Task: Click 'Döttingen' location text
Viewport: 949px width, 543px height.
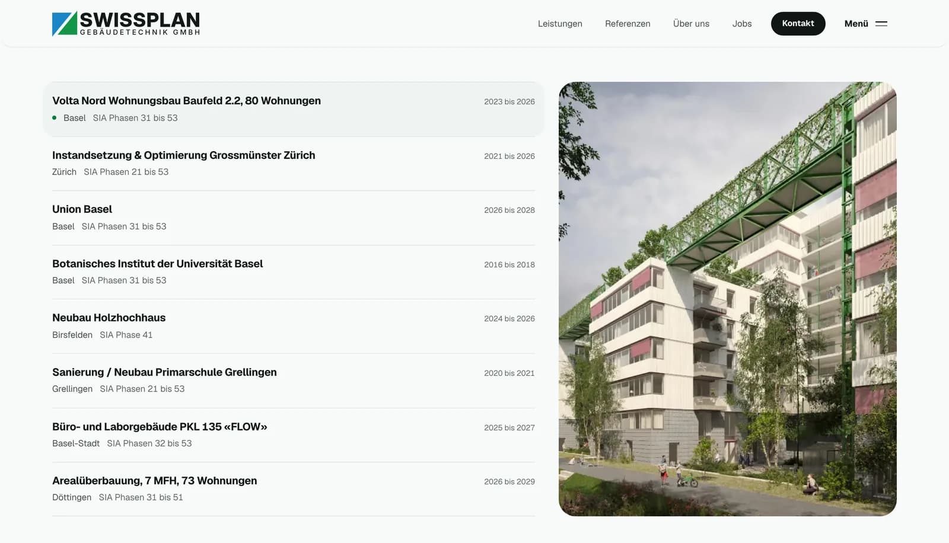Action: coord(72,497)
